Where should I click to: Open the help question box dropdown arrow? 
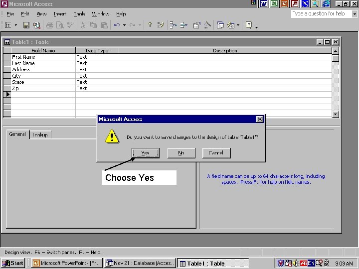tap(355, 14)
